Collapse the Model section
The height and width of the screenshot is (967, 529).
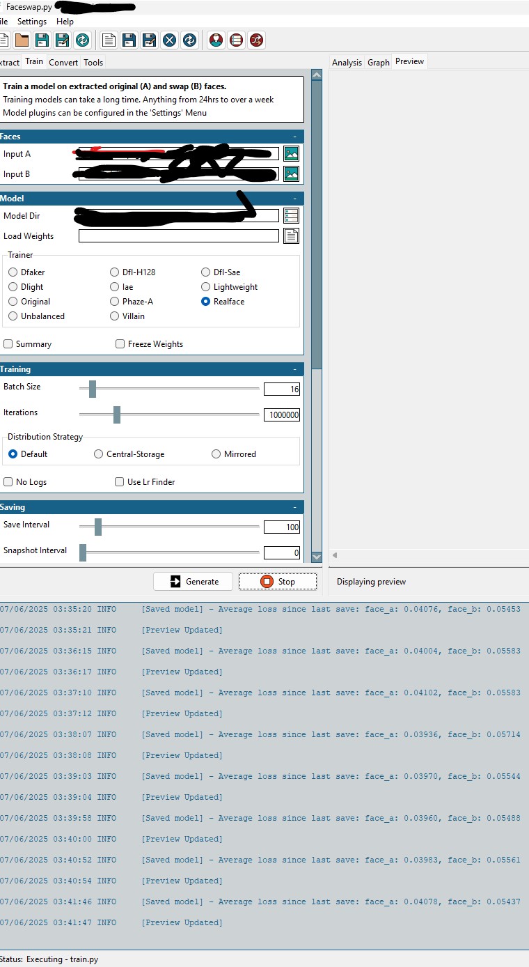[295, 199]
